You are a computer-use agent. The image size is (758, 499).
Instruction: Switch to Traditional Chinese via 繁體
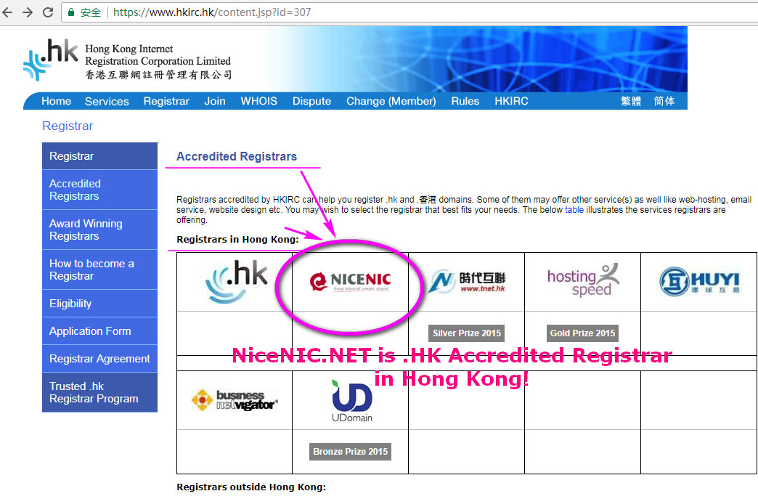tap(631, 101)
